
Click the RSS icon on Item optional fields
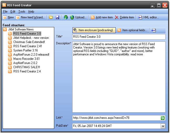click(x=119, y=30)
